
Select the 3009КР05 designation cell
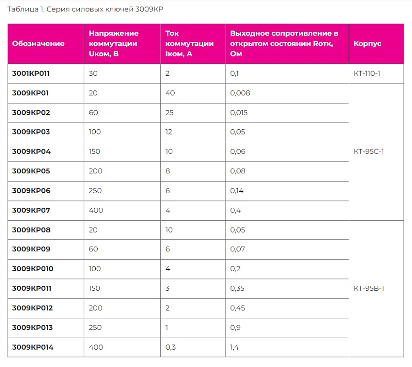(31, 171)
